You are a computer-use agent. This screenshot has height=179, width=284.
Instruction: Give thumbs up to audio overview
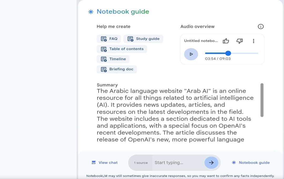point(226,41)
